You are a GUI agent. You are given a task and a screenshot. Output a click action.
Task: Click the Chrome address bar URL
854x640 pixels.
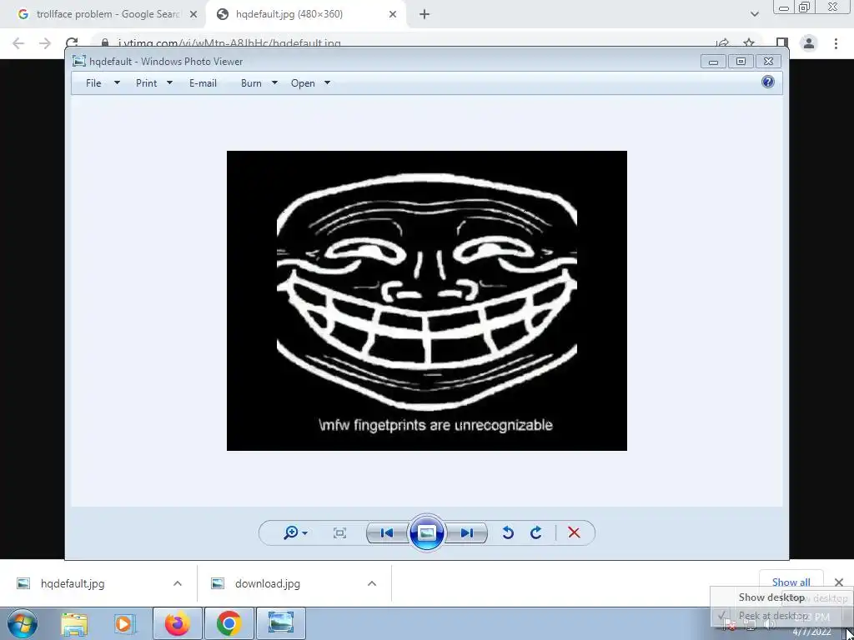pyautogui.click(x=229, y=43)
